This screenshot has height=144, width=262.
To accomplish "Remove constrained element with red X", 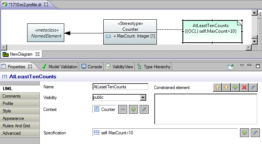I will [x=244, y=87].
